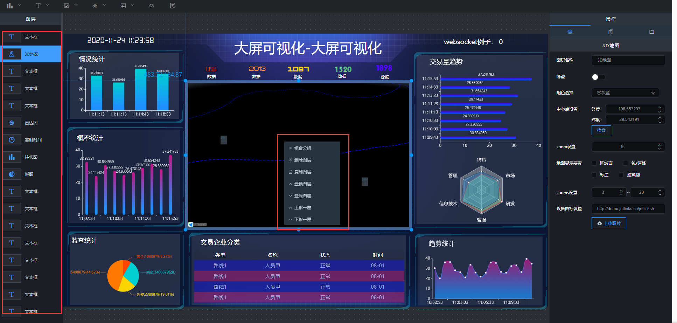677x323 pixels.
Task: Click the text component T icon in toolbar
Action: click(38, 6)
